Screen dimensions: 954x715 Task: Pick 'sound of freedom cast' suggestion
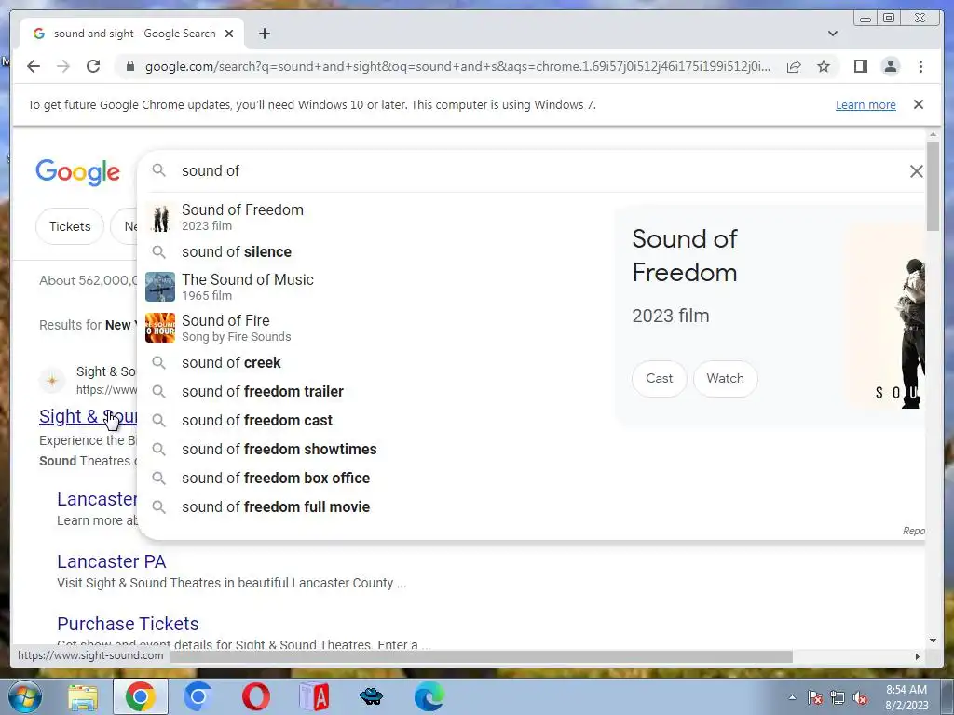[377, 420]
